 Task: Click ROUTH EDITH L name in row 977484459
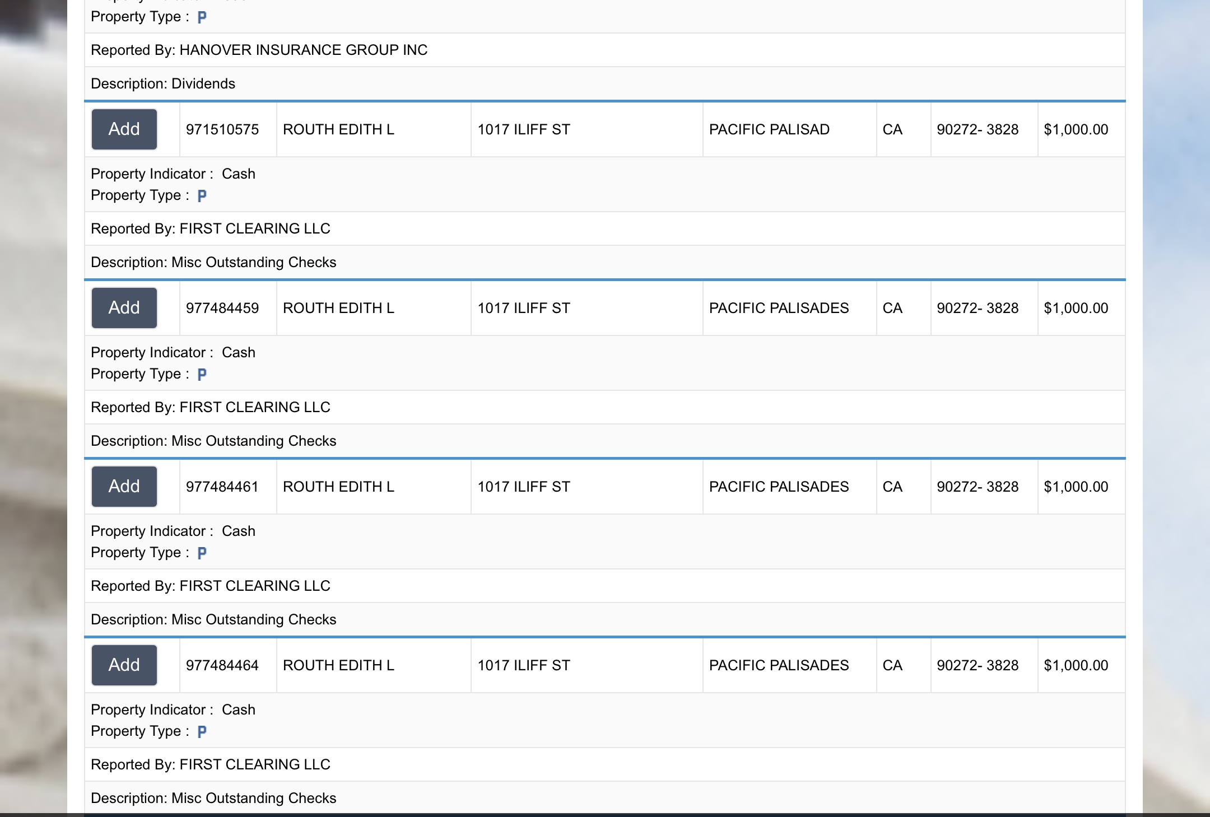click(338, 308)
